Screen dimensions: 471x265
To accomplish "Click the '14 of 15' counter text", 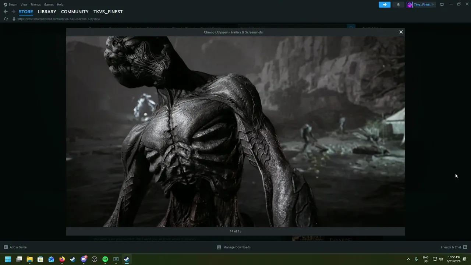I will pyautogui.click(x=235, y=231).
